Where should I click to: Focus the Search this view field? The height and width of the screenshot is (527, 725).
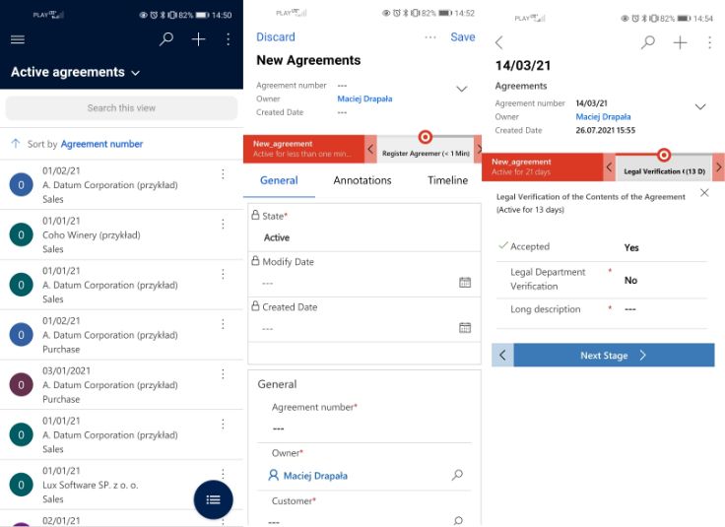(x=121, y=108)
